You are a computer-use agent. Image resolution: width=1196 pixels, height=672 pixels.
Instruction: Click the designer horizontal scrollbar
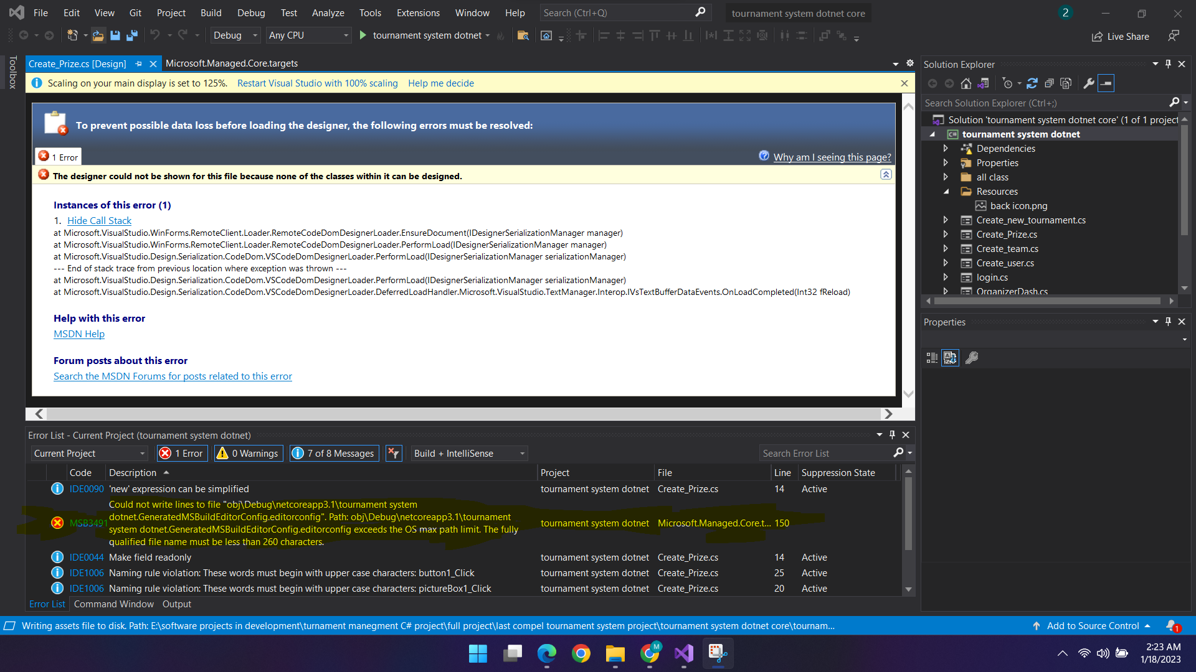[x=464, y=414]
